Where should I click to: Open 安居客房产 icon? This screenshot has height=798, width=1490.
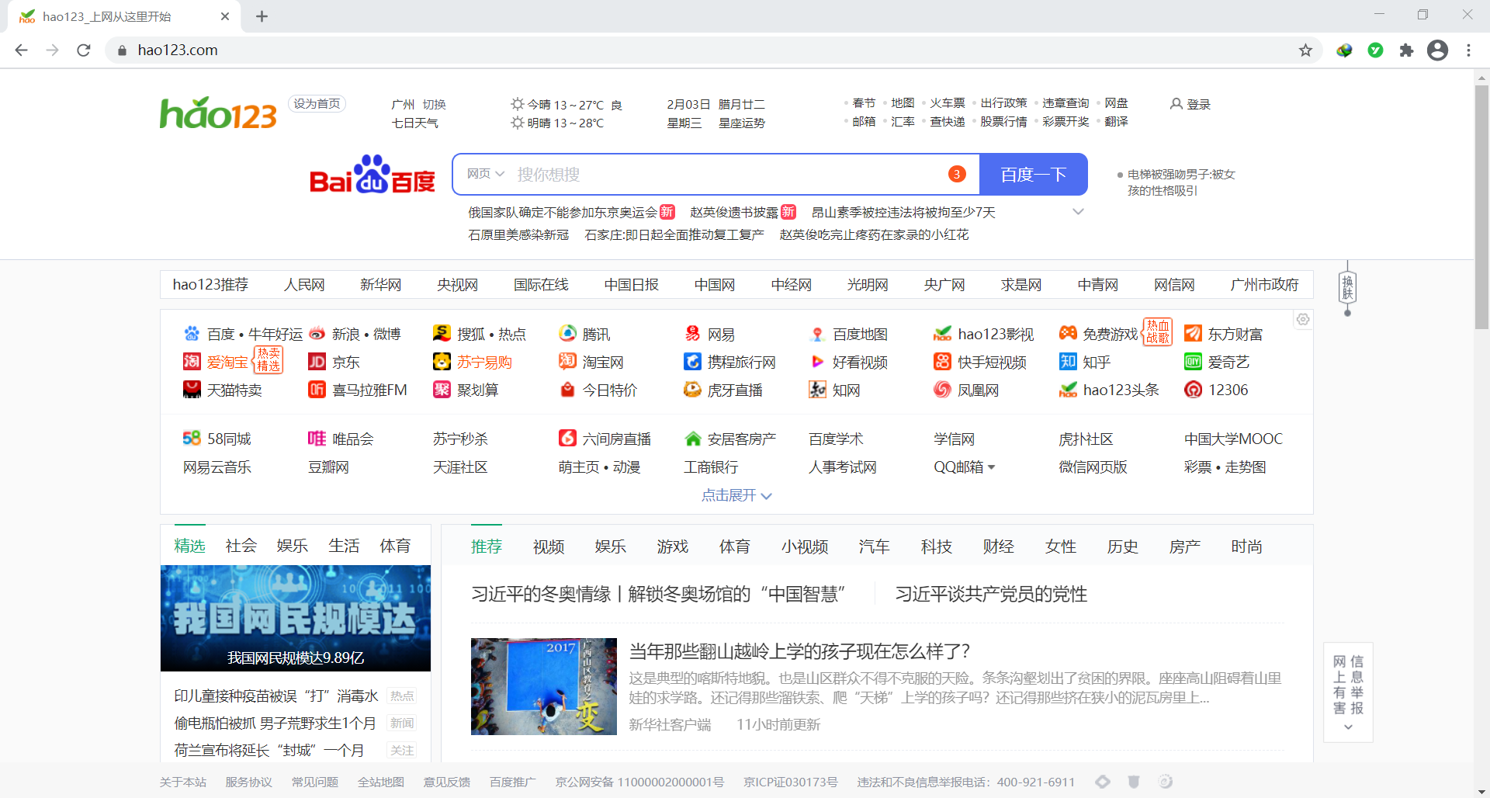[692, 439]
